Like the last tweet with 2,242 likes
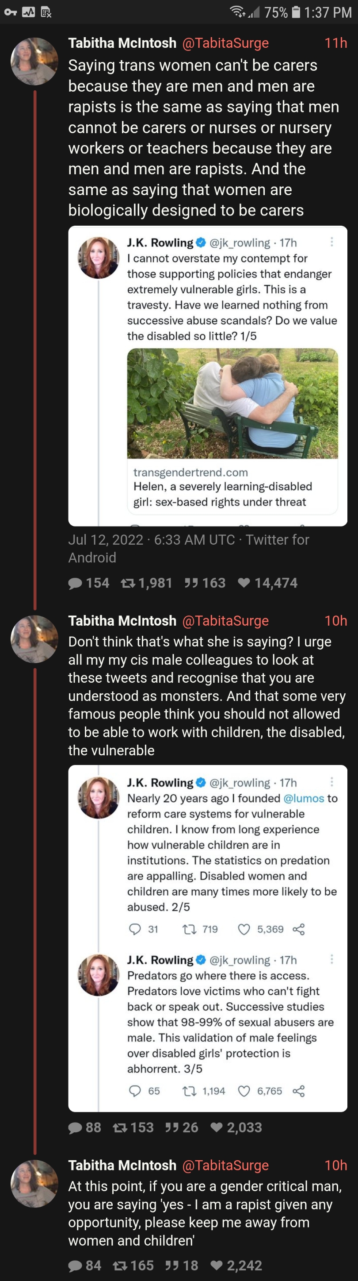Screen dimensions: 358x1281 pyautogui.click(x=217, y=1265)
